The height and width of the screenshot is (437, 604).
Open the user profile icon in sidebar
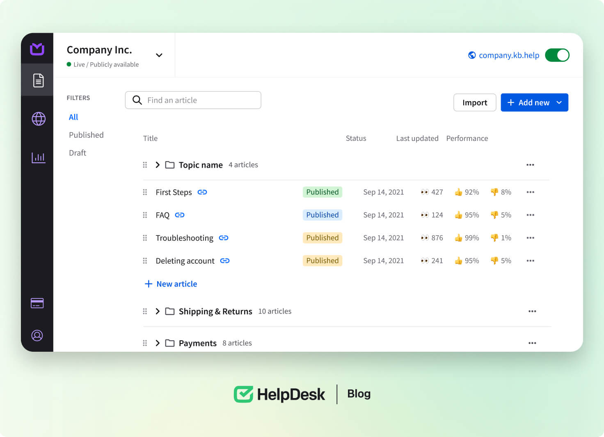[37, 335]
